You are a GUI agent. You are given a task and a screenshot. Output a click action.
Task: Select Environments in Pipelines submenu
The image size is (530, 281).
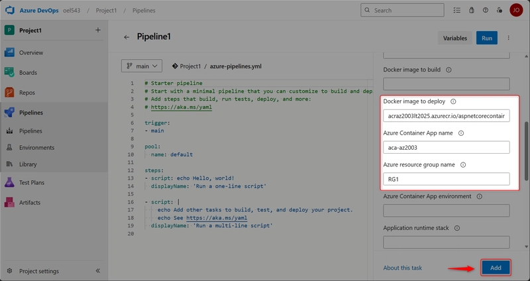pos(36,148)
